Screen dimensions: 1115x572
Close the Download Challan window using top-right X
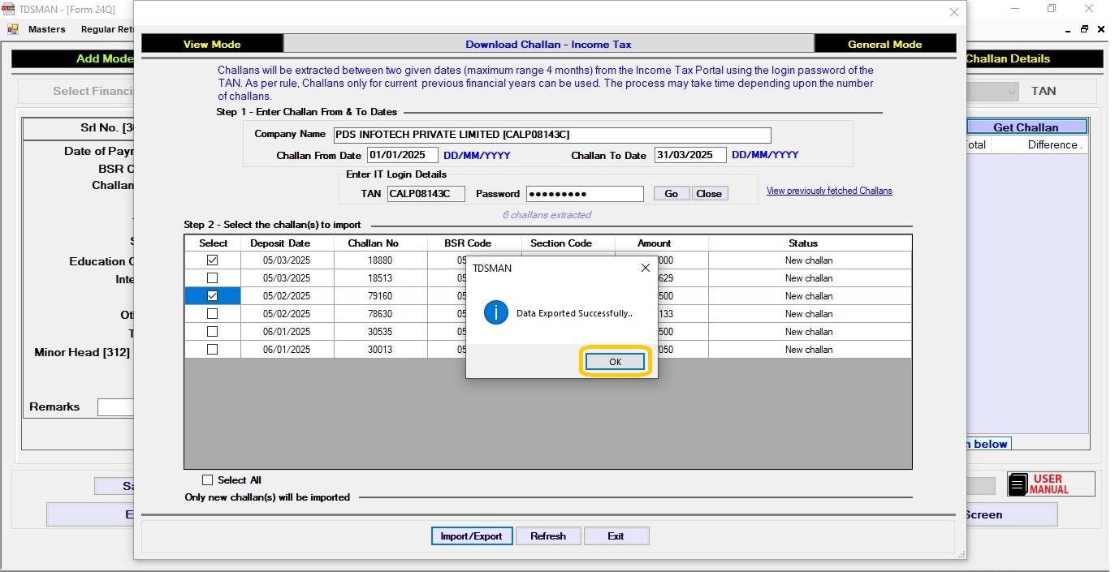pos(953,12)
